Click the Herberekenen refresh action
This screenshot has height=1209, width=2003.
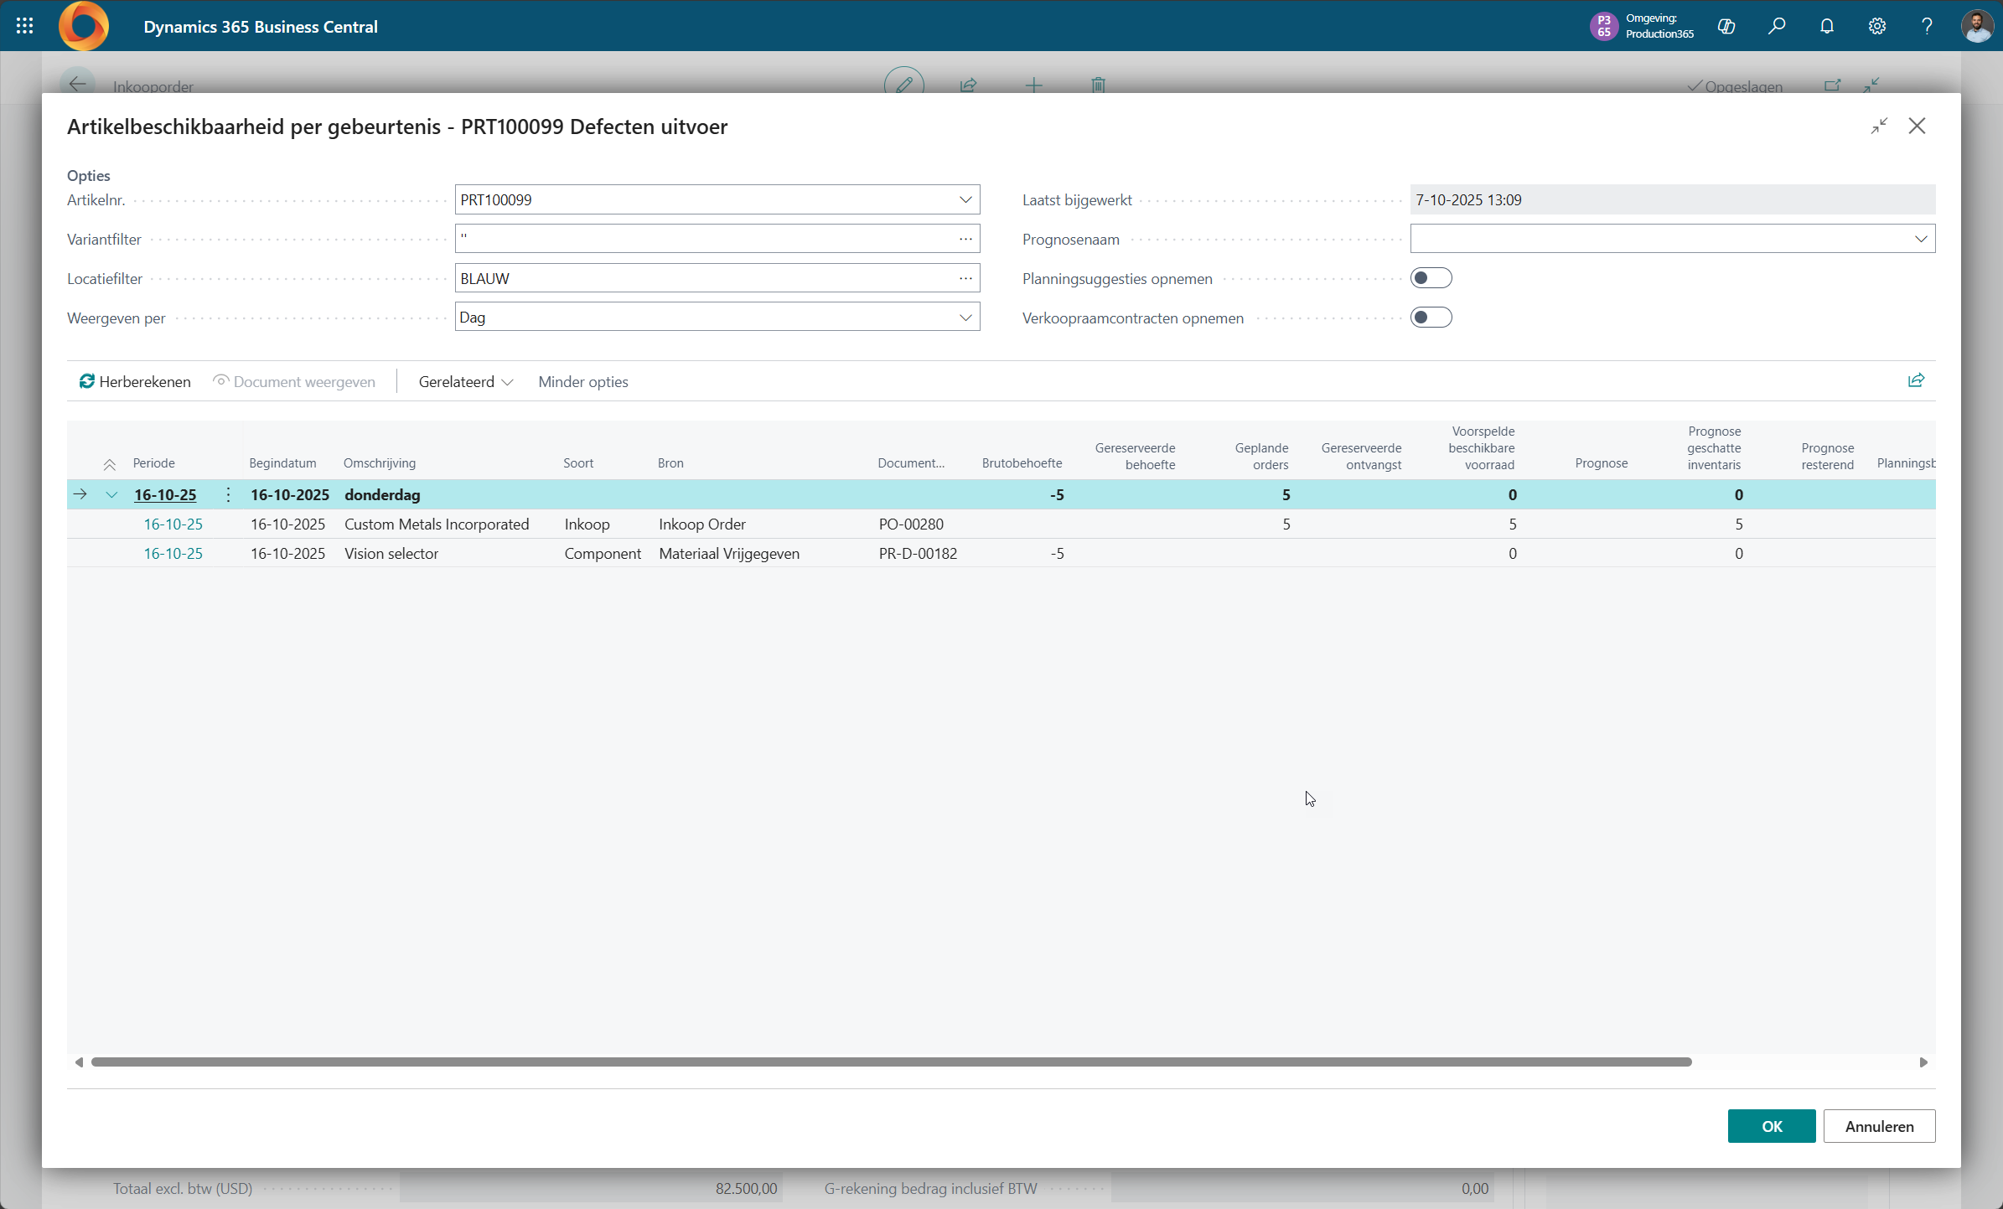[135, 381]
